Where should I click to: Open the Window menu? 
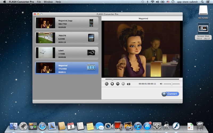click(48, 2)
